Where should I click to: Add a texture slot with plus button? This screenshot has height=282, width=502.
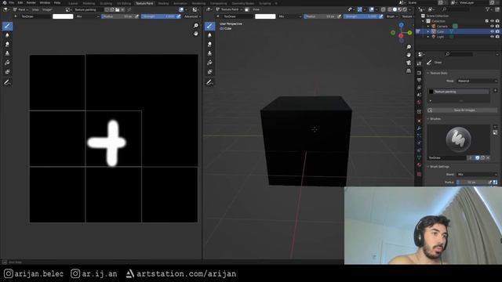coord(495,91)
